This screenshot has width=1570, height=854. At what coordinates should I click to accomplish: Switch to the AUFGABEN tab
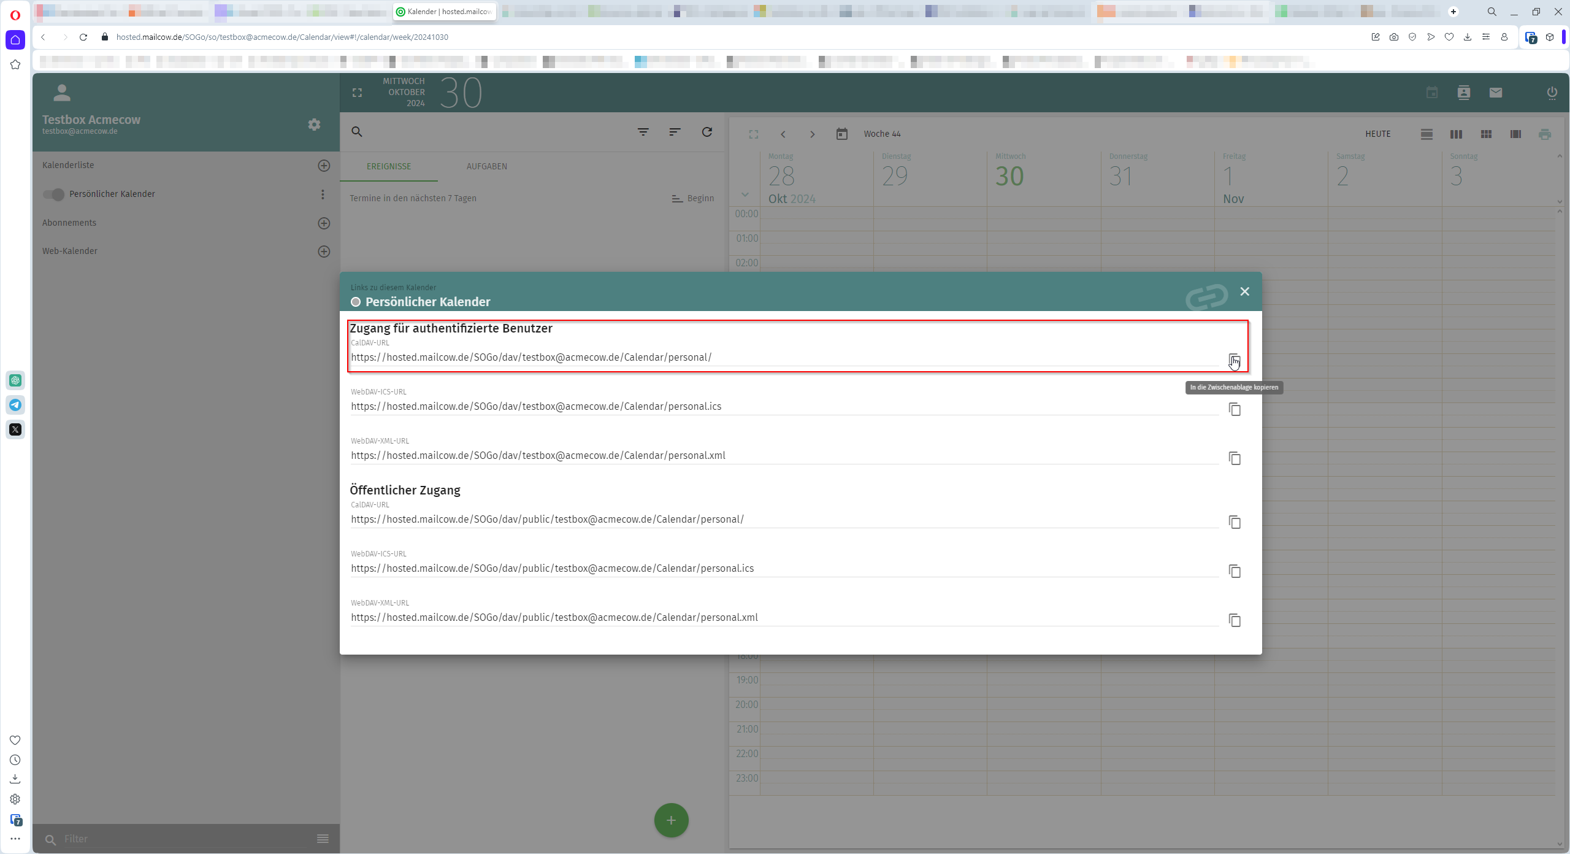(486, 166)
